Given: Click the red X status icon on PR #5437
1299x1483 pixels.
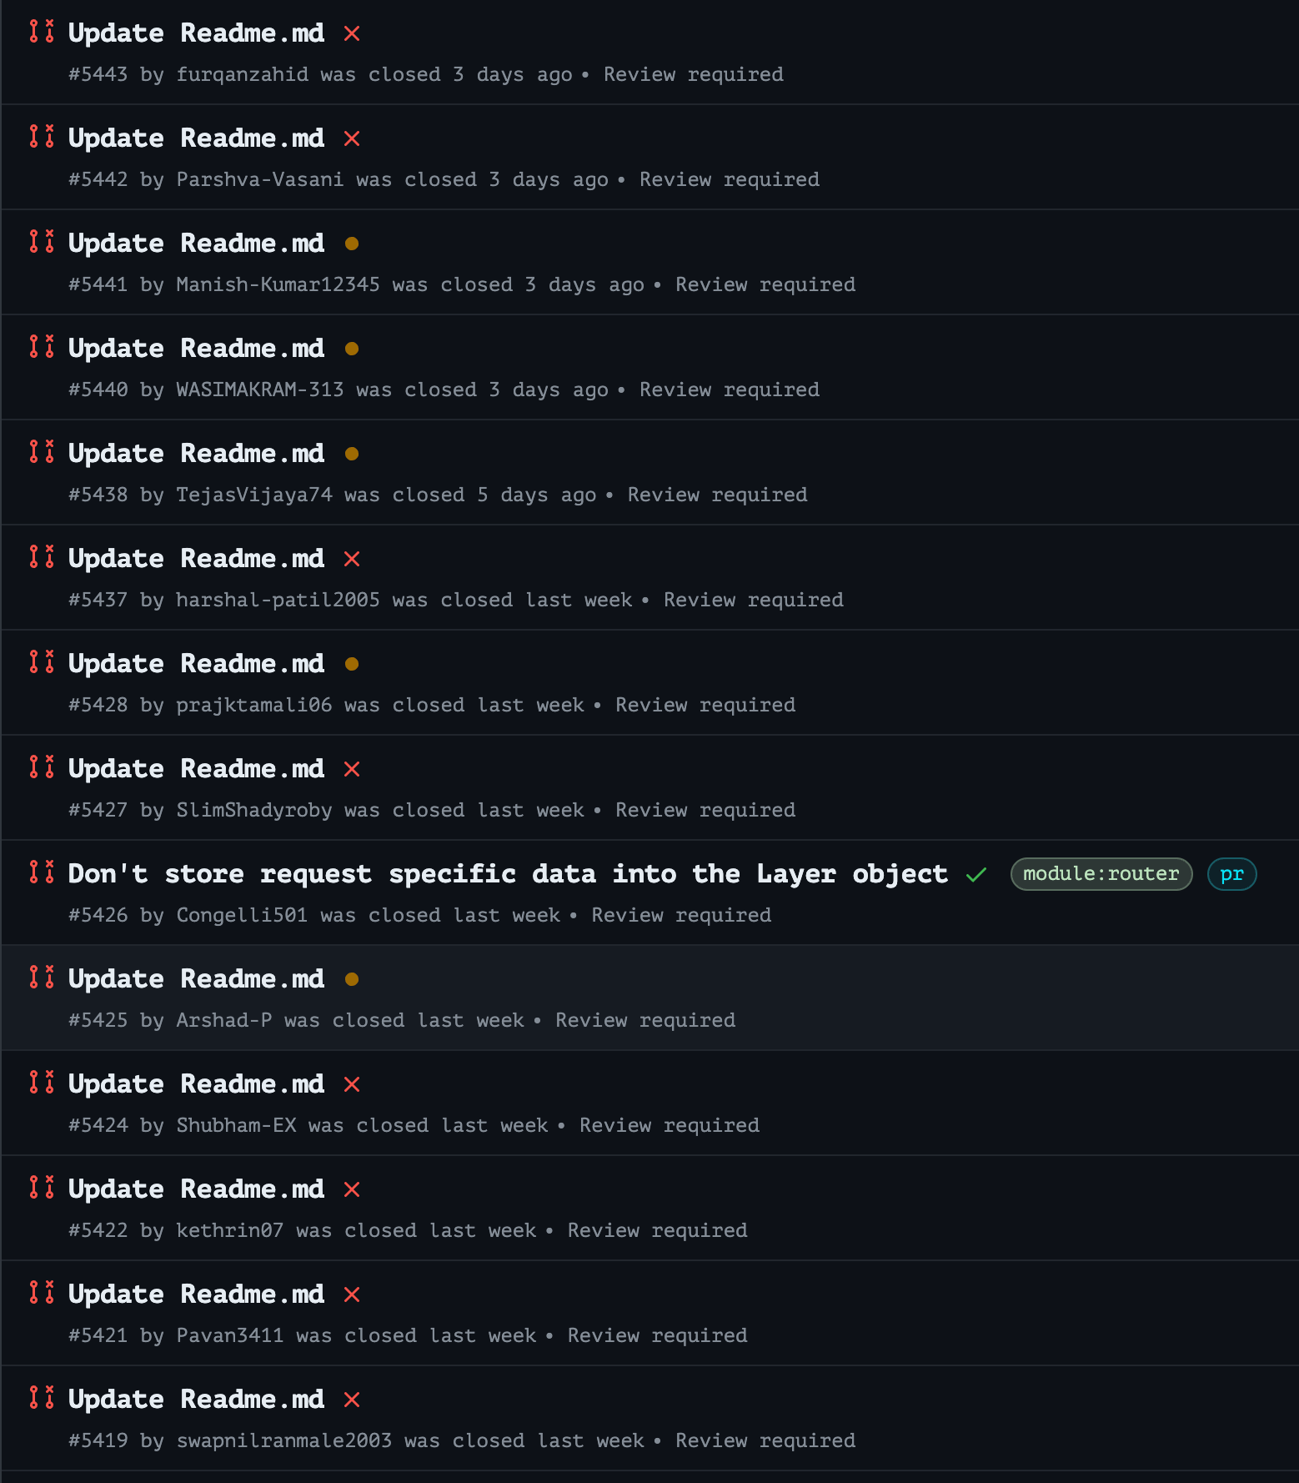Looking at the screenshot, I should (352, 559).
